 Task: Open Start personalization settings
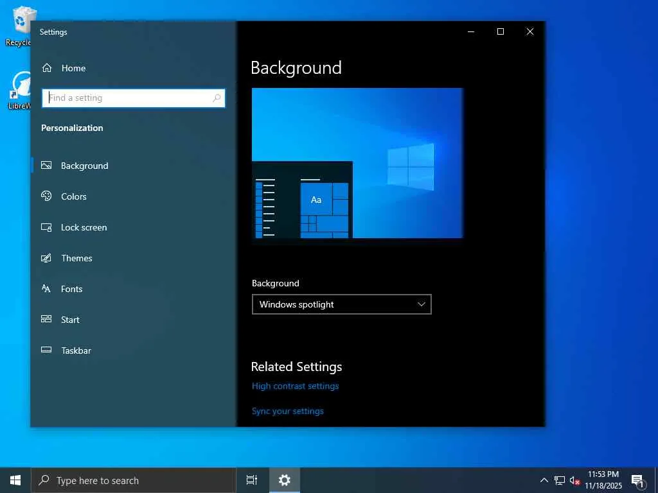(x=134, y=320)
